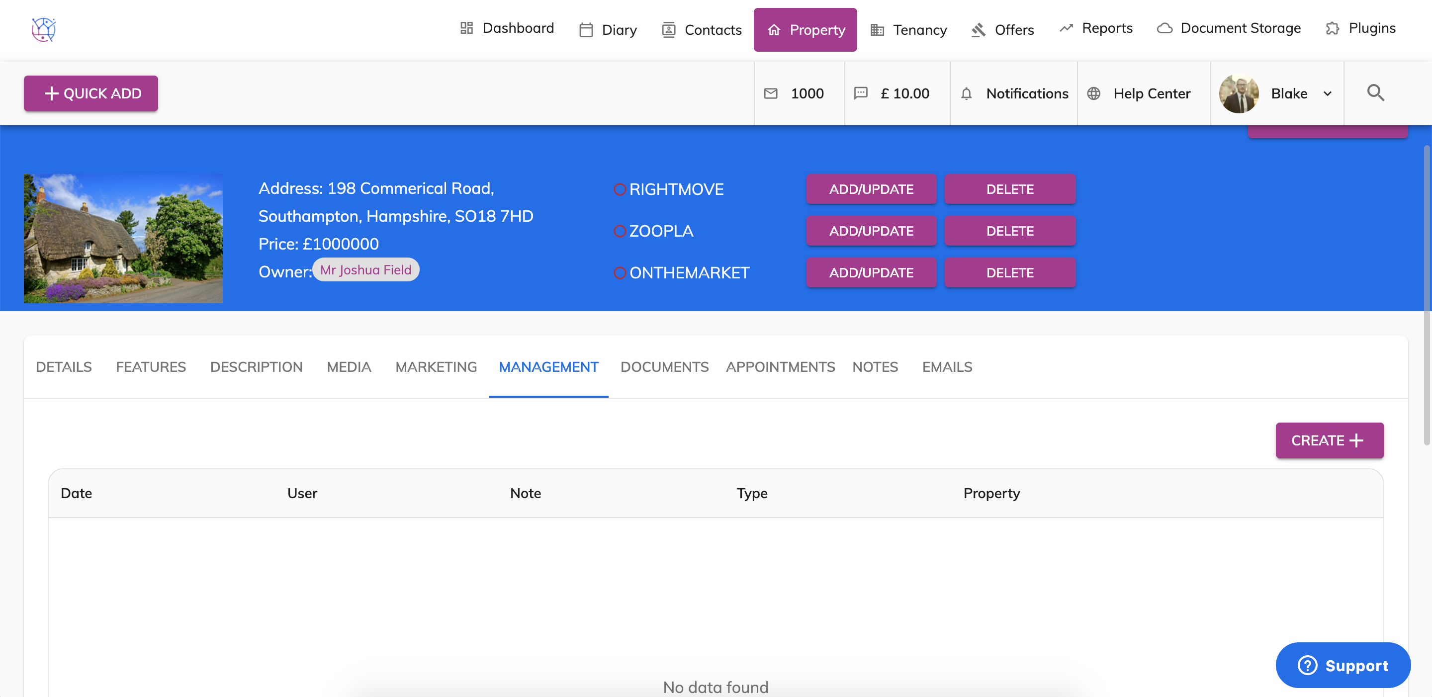This screenshot has height=697, width=1432.
Task: Click the Notifications bell icon
Action: 966,93
